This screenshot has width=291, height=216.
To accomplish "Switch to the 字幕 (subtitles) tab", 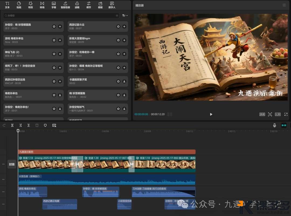I will point(54,5).
